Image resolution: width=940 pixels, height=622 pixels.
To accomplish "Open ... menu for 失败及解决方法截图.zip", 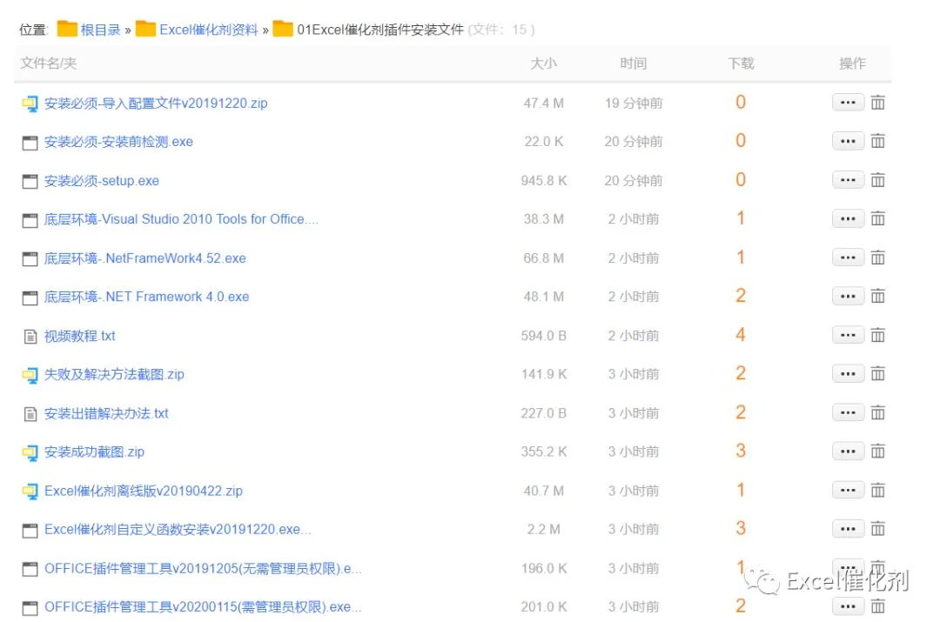I will (848, 374).
